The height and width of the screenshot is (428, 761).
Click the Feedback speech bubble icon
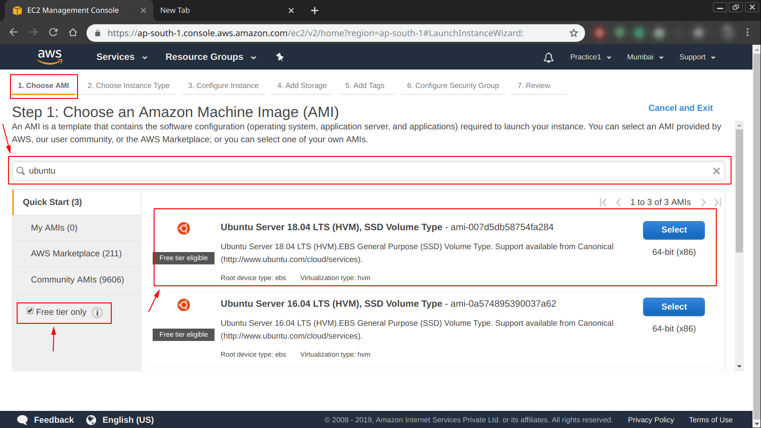tap(22, 420)
